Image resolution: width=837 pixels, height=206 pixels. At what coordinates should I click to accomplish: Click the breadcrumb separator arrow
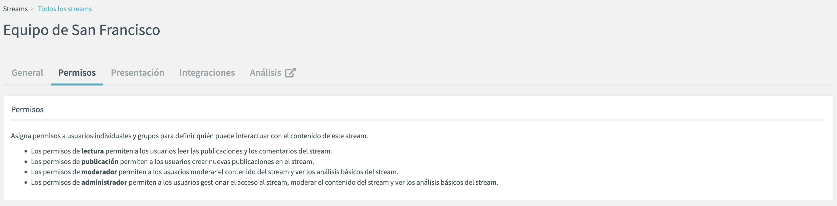pos(32,9)
